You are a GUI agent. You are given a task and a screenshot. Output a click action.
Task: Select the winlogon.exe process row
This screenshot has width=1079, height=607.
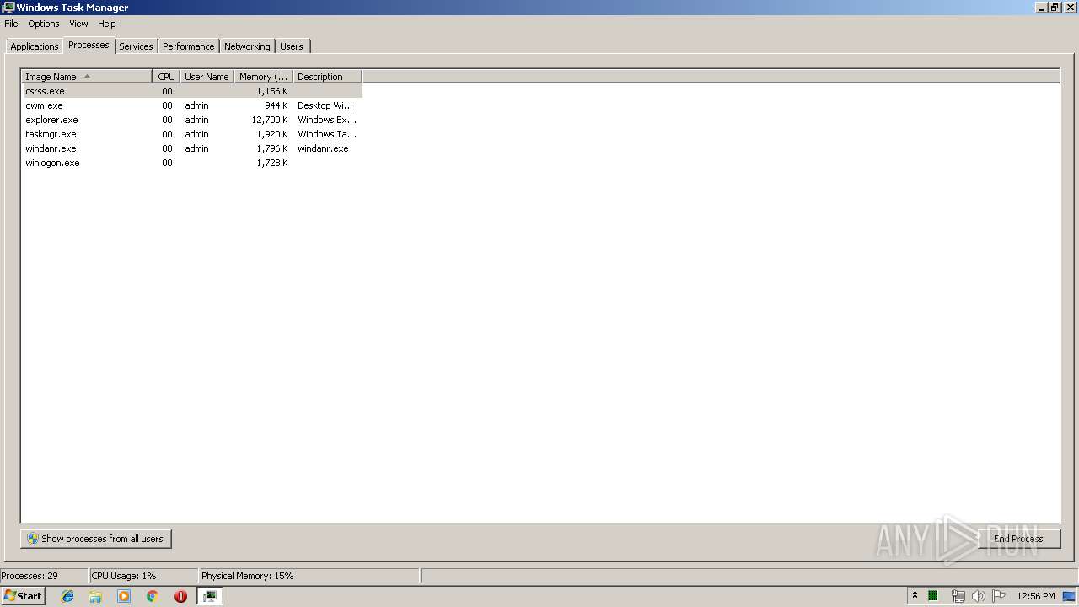coord(192,163)
